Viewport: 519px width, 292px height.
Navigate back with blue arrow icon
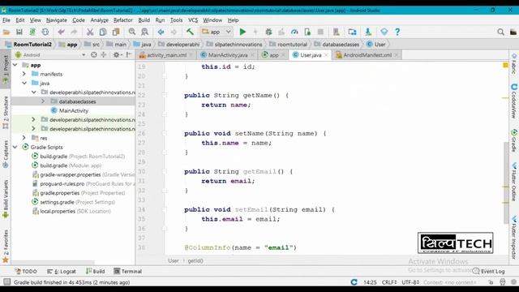point(161,32)
